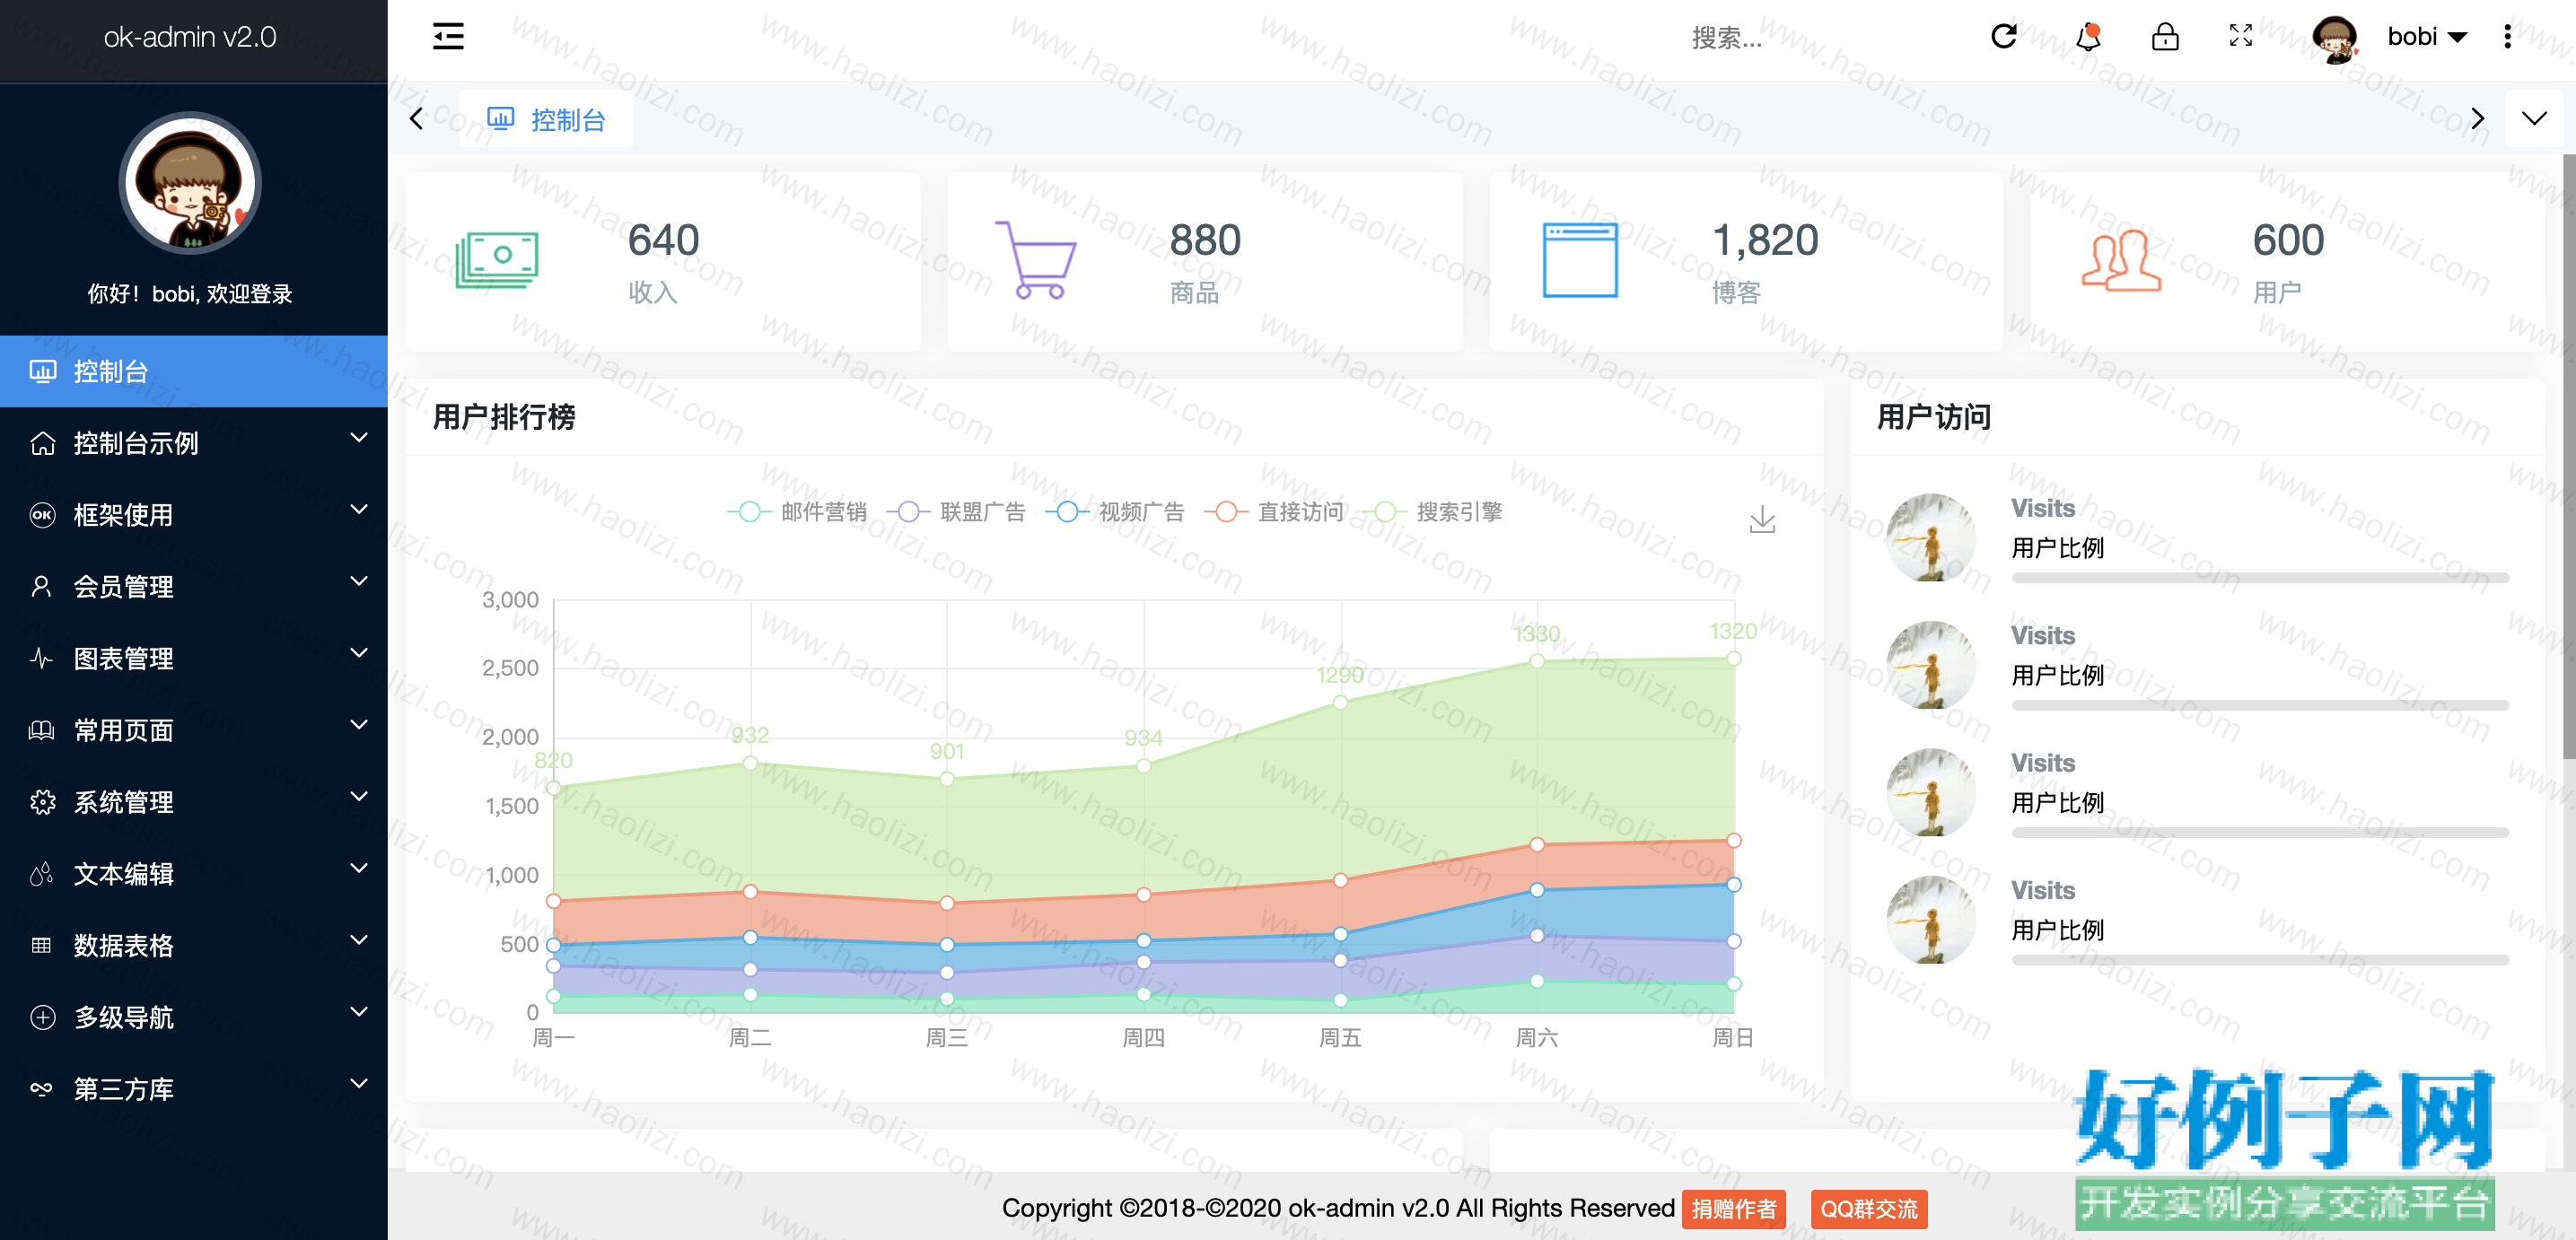Open the three-dot more options menu
The width and height of the screenshot is (2576, 1240).
2507,37
